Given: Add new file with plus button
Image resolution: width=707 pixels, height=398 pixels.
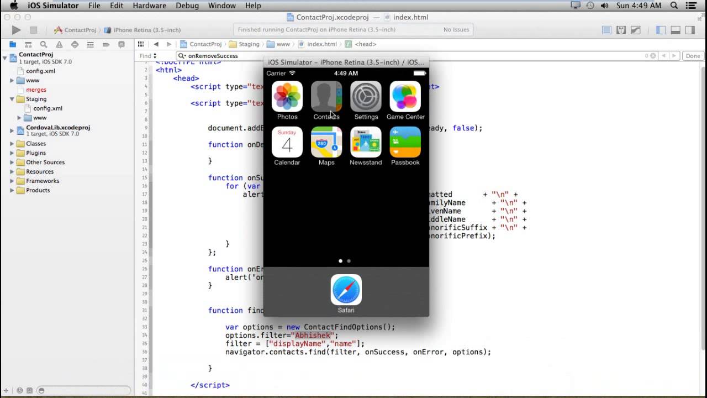Looking at the screenshot, I should click(7, 390).
